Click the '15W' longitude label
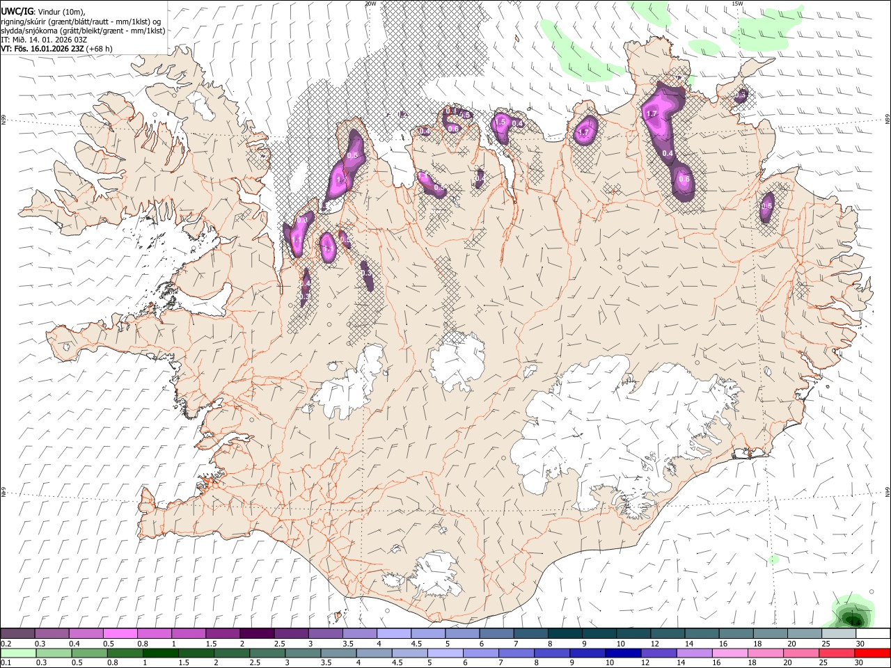This screenshot has width=891, height=668. tap(737, 3)
